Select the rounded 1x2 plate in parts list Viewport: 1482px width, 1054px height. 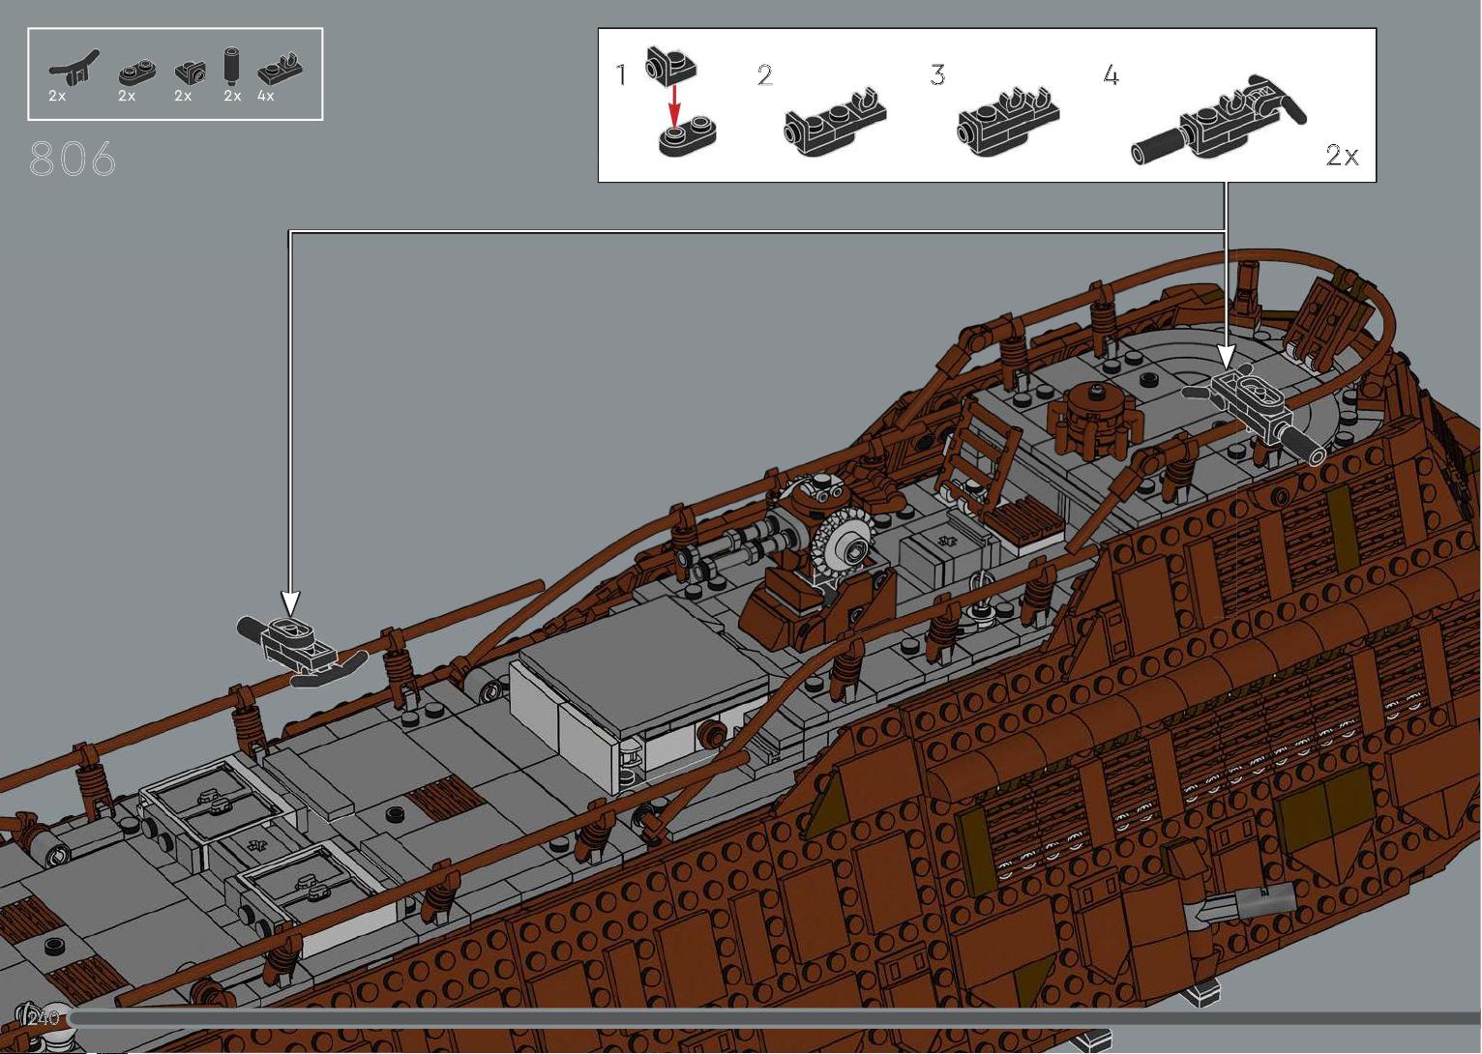pos(136,73)
